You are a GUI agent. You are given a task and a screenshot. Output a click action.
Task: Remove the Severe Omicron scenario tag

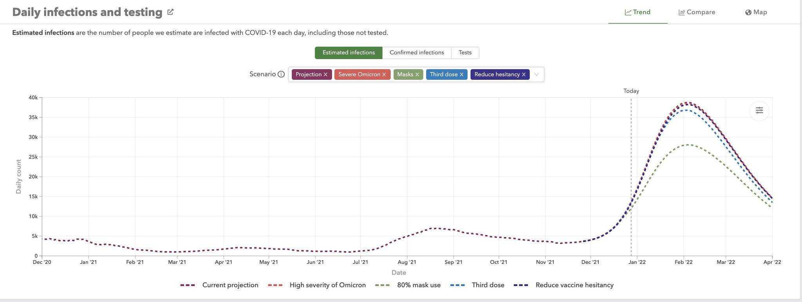pyautogui.click(x=384, y=75)
